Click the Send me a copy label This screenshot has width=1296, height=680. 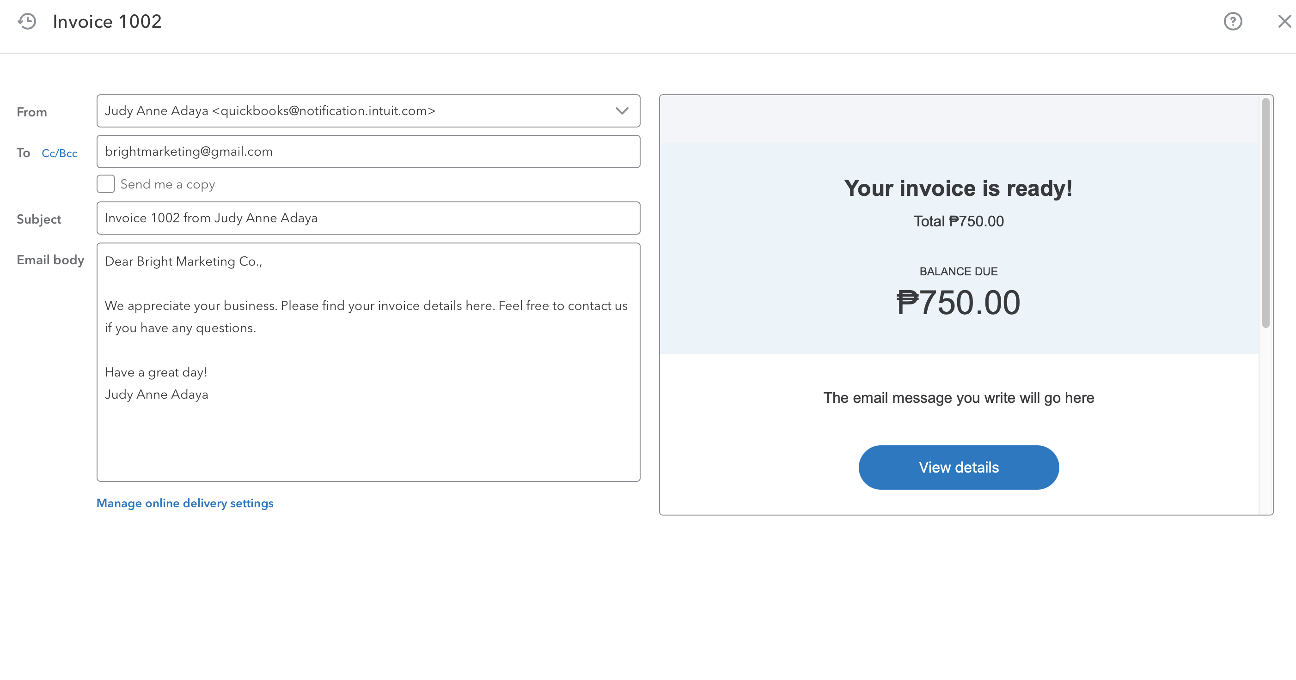[x=167, y=185]
